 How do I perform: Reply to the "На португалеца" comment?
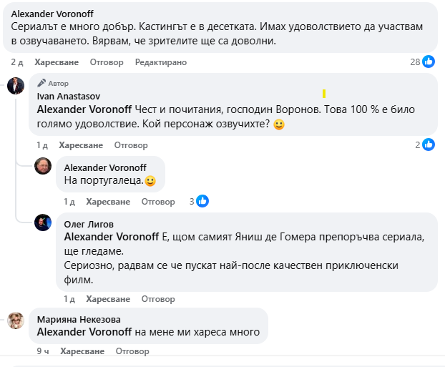click(158, 202)
